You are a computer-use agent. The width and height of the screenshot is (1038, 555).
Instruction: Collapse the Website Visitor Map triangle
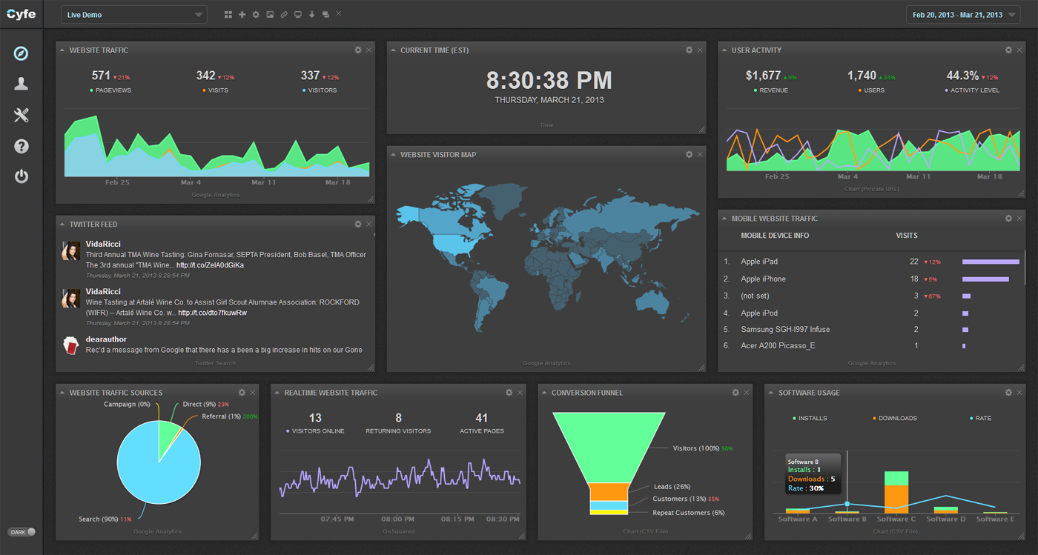tap(393, 155)
